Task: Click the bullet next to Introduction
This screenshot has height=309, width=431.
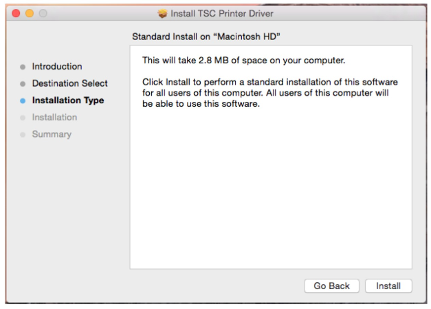Action: 23,67
